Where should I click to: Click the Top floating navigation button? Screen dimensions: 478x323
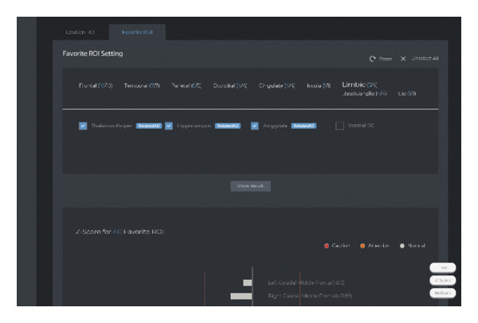443,267
